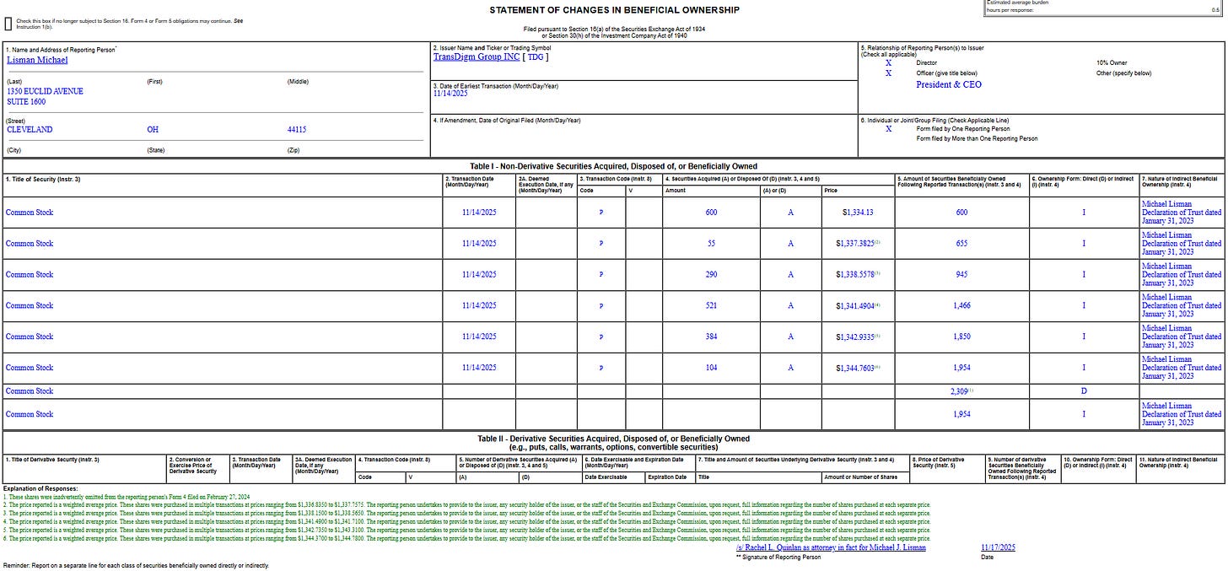
Task: Click the D ownership form cell
Action: click(x=1084, y=391)
